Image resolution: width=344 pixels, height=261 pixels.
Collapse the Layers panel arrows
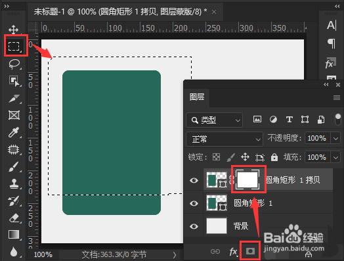pyautogui.click(x=326, y=85)
